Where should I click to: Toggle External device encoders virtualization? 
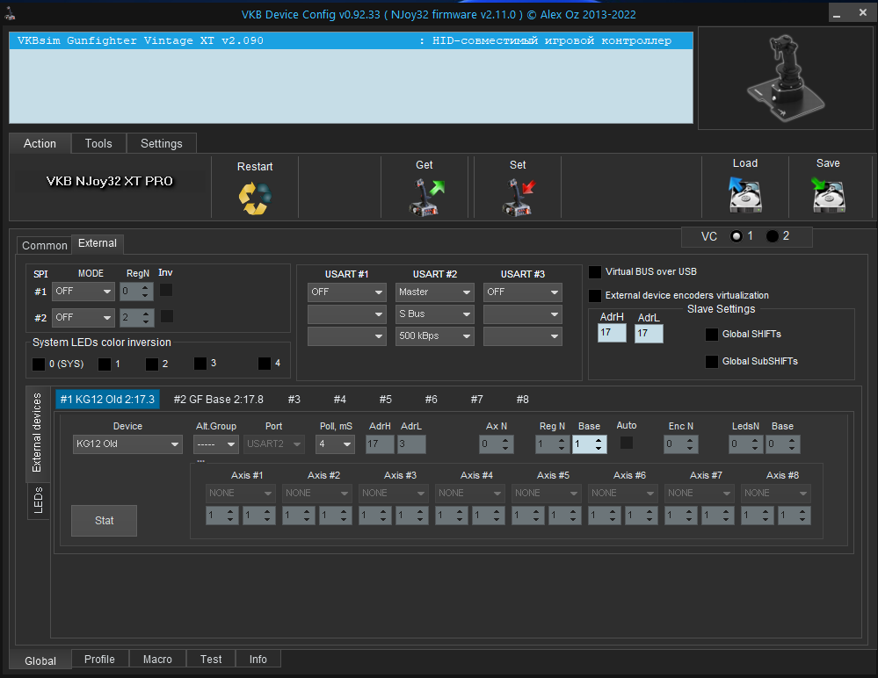coord(595,295)
